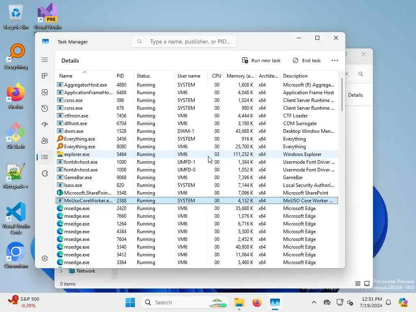Screen dimensions: 416x312
Task: Open Firefox desktop shortcut
Action: [16, 96]
